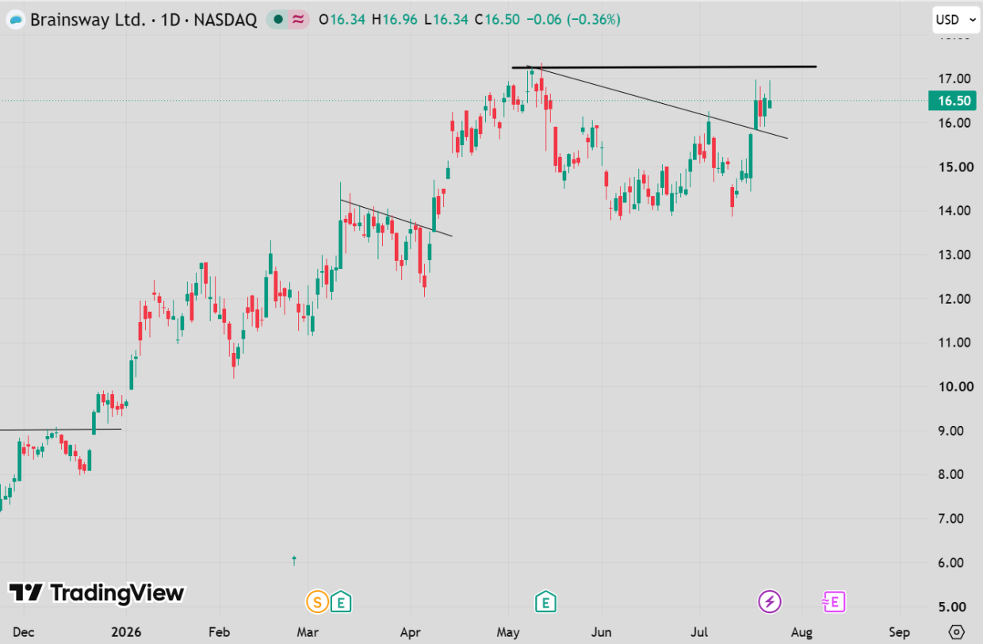The width and height of the screenshot is (983, 644).
Task: Click the 16.00 price axis label
Action: (953, 123)
